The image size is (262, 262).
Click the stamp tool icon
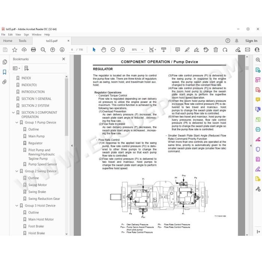click(206, 50)
